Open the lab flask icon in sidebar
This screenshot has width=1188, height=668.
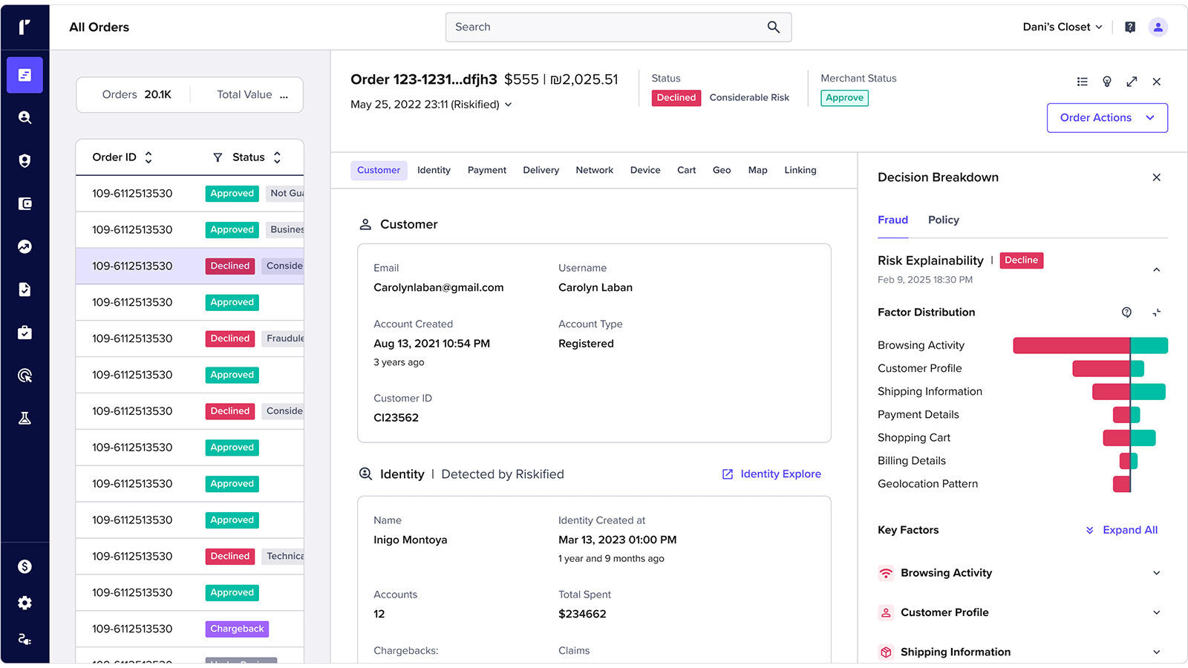(25, 418)
